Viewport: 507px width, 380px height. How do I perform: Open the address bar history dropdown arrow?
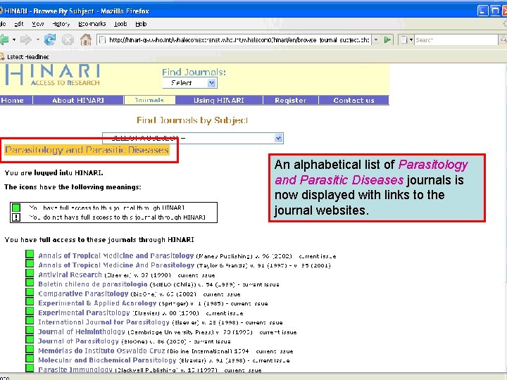click(376, 39)
